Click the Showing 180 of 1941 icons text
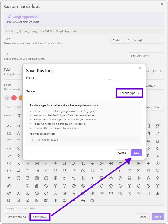The image size is (168, 224). pyautogui.click(x=20, y=209)
